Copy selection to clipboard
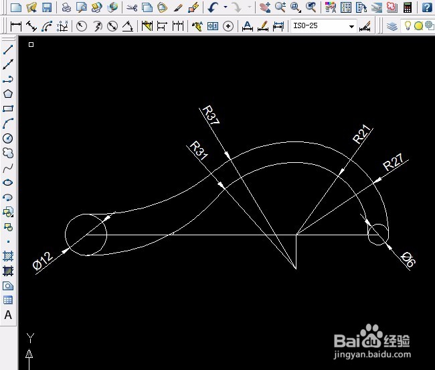The image size is (435, 370). point(147,7)
